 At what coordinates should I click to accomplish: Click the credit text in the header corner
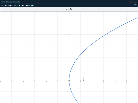click(132, 2)
